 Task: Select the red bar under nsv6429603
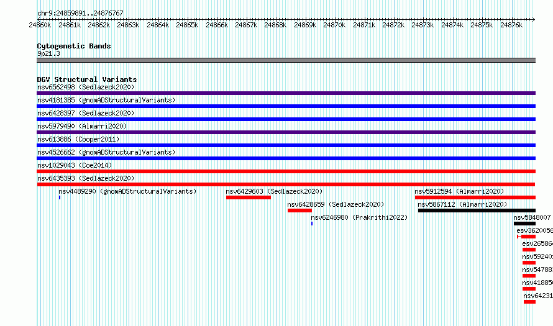click(x=249, y=197)
